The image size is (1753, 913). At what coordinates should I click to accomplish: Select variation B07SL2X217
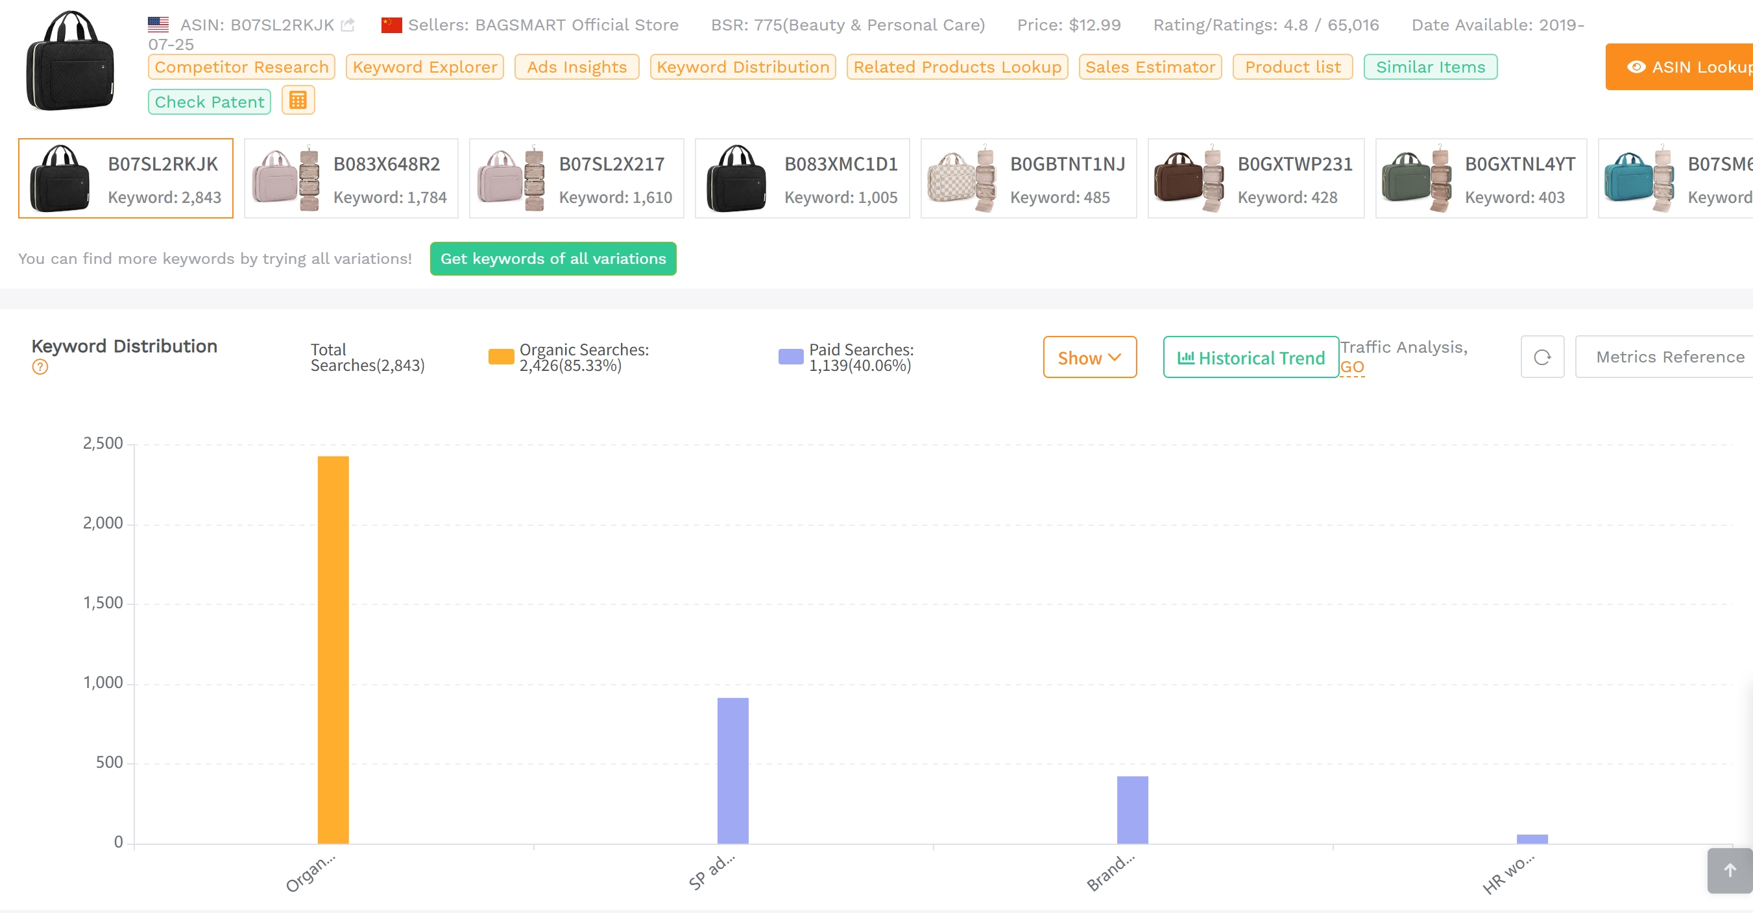[x=576, y=178]
